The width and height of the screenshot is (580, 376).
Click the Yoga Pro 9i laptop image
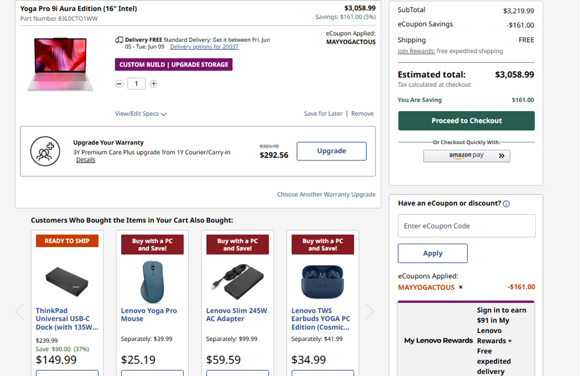(x=61, y=64)
